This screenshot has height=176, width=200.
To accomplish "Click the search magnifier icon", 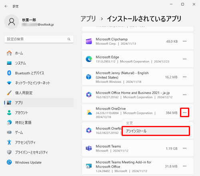I will pos(69,39).
